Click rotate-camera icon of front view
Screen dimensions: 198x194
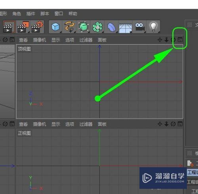173,124
